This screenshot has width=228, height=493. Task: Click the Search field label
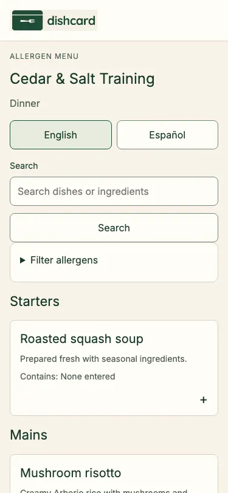point(24,166)
